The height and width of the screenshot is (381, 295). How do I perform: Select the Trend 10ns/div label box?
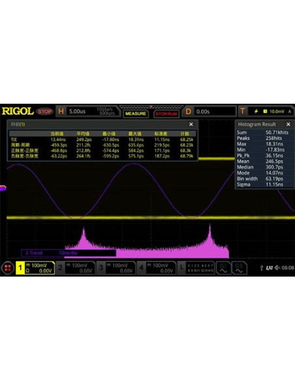click(69, 253)
